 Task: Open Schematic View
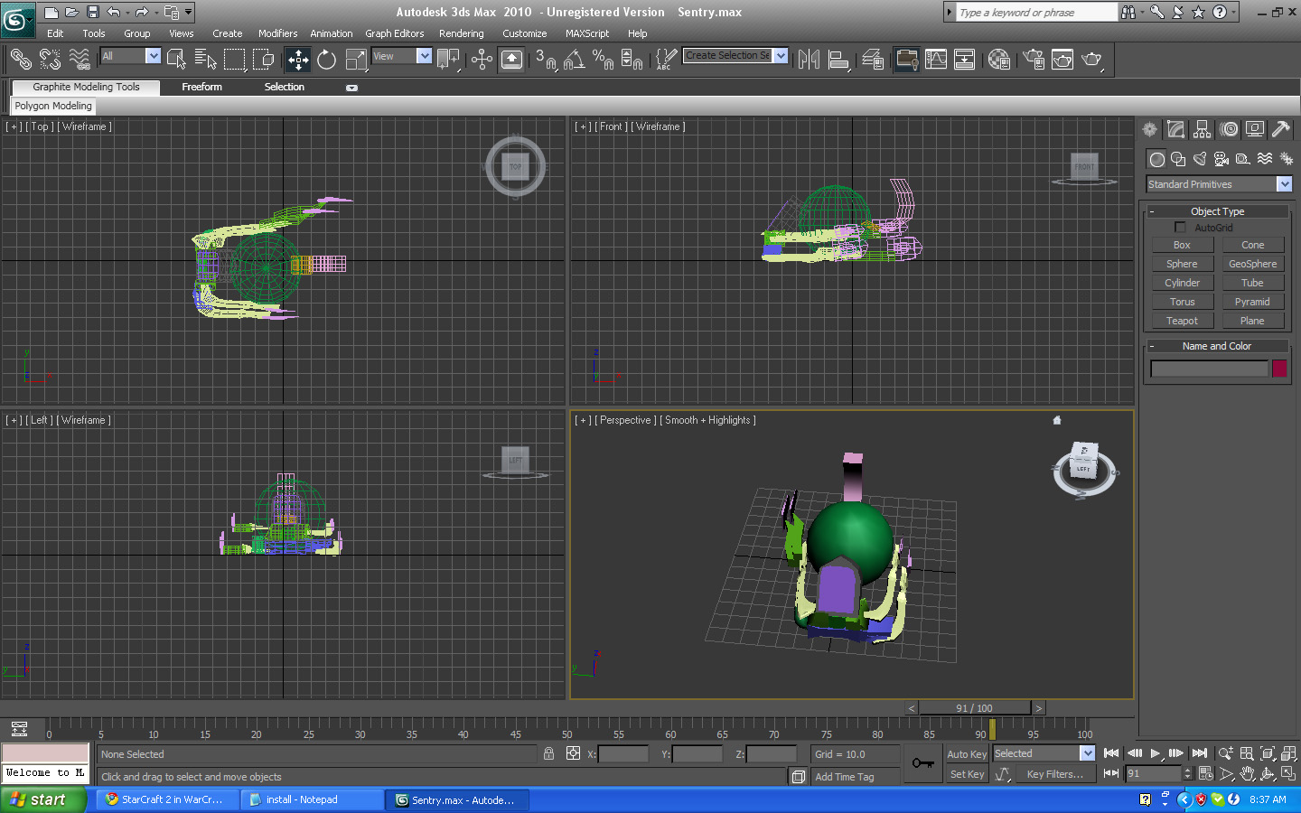(965, 60)
